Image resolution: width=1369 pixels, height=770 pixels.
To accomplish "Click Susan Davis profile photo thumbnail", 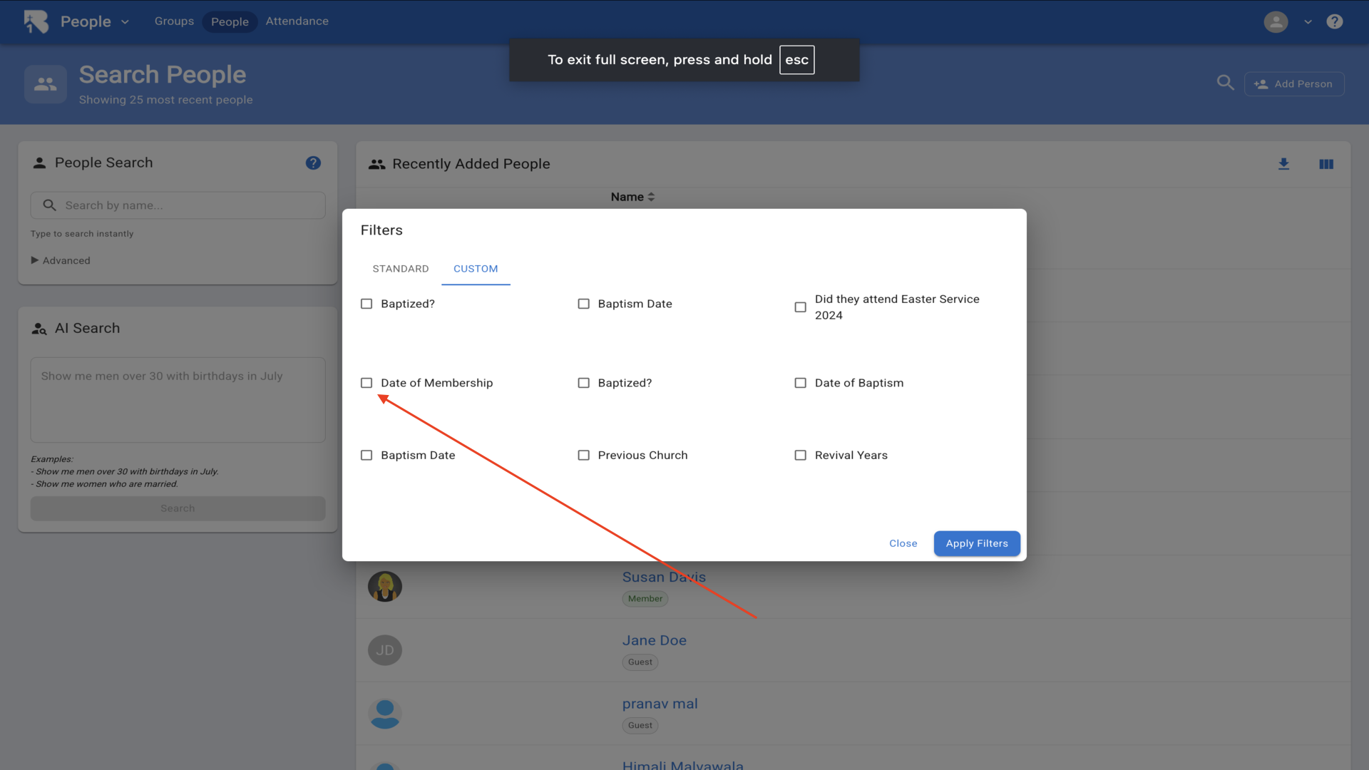I will click(x=385, y=586).
